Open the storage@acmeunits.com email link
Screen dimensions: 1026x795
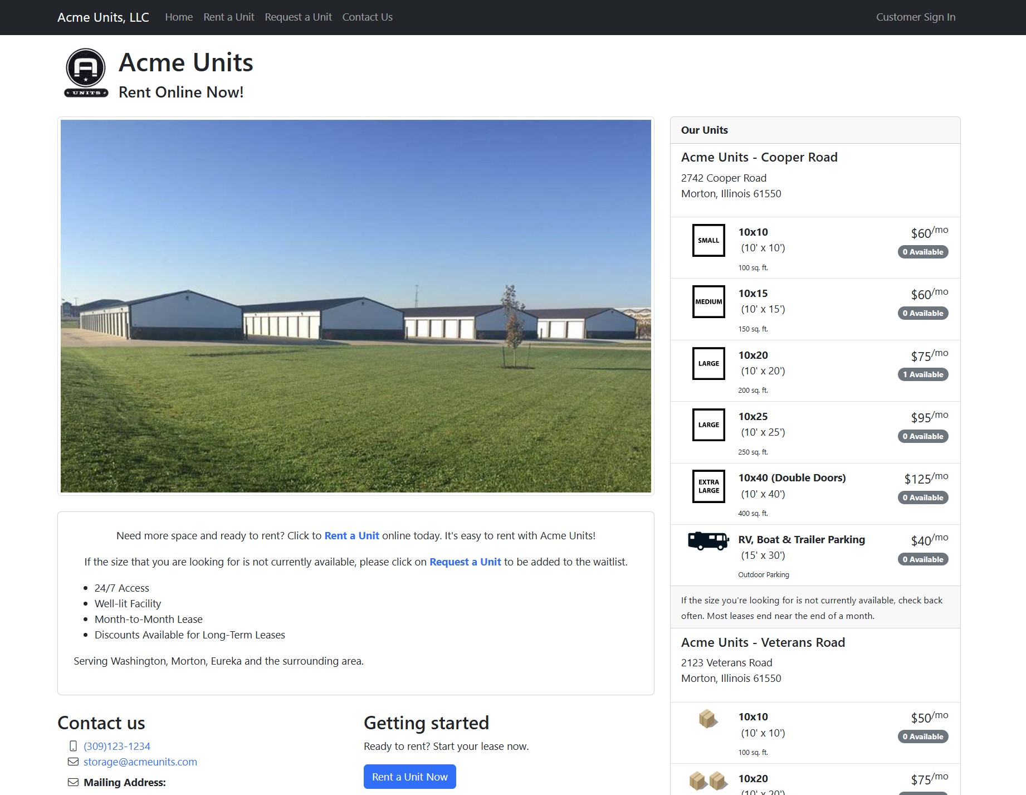click(140, 762)
